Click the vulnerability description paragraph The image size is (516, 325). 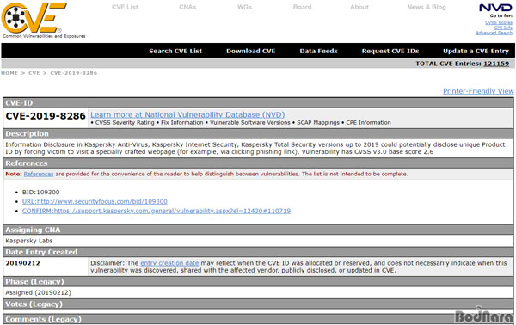pyautogui.click(x=255, y=148)
